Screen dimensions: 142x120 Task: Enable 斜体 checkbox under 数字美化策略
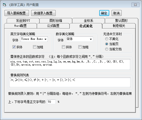[63, 47]
